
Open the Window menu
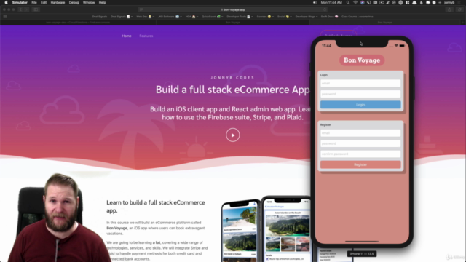(89, 2)
